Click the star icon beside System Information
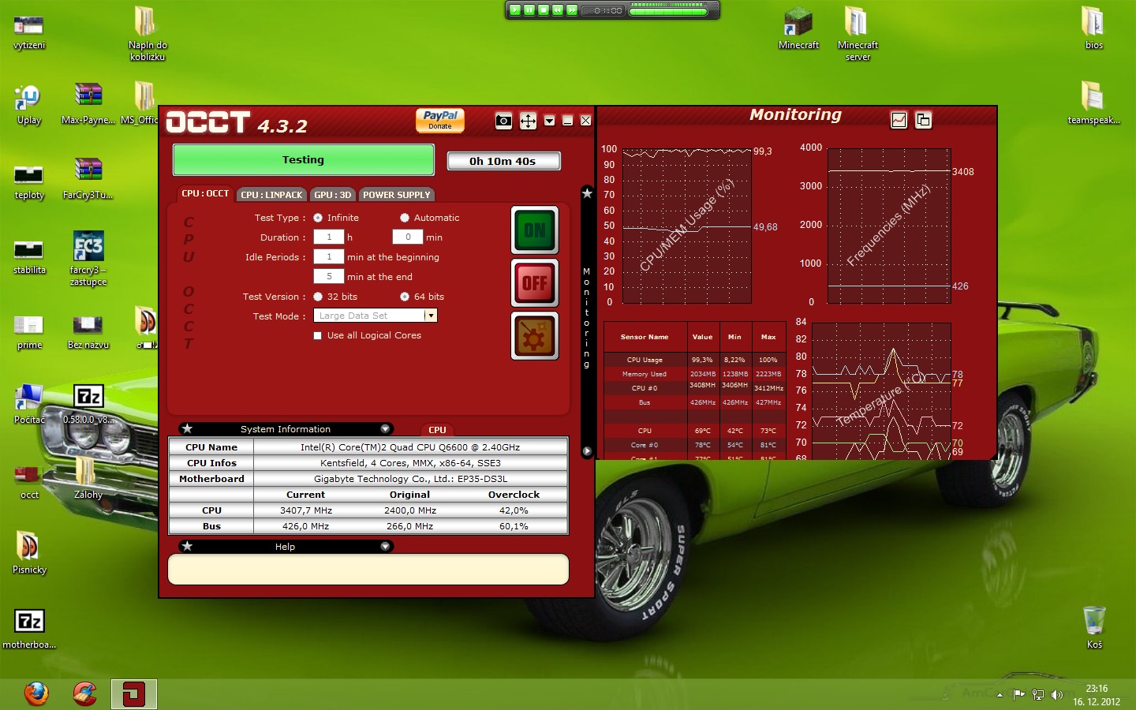Viewport: 1136px width, 710px height. (187, 429)
